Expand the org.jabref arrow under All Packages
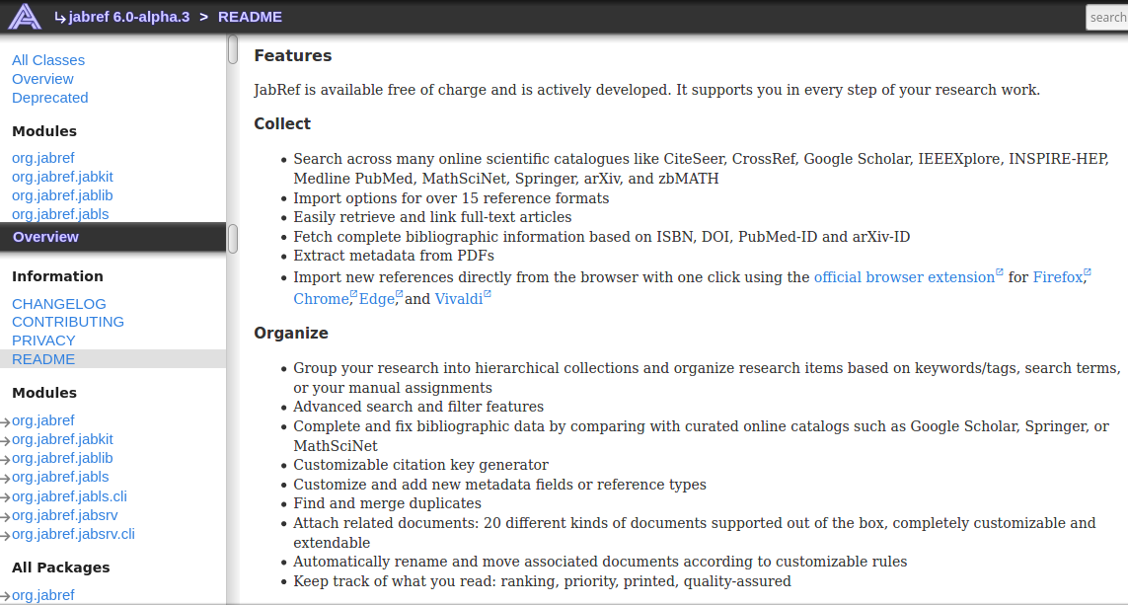 coord(6,597)
